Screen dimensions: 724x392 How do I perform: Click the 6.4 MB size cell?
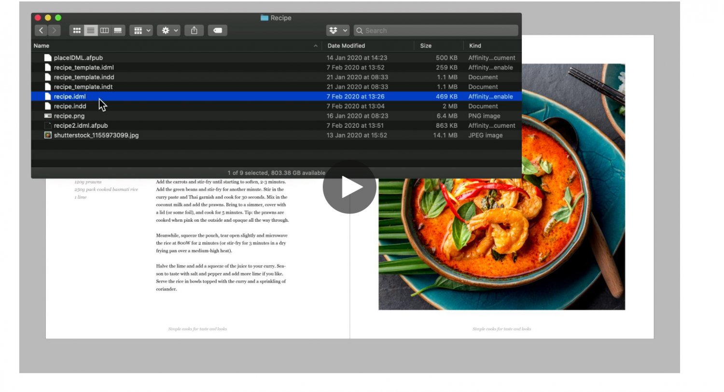tap(447, 116)
